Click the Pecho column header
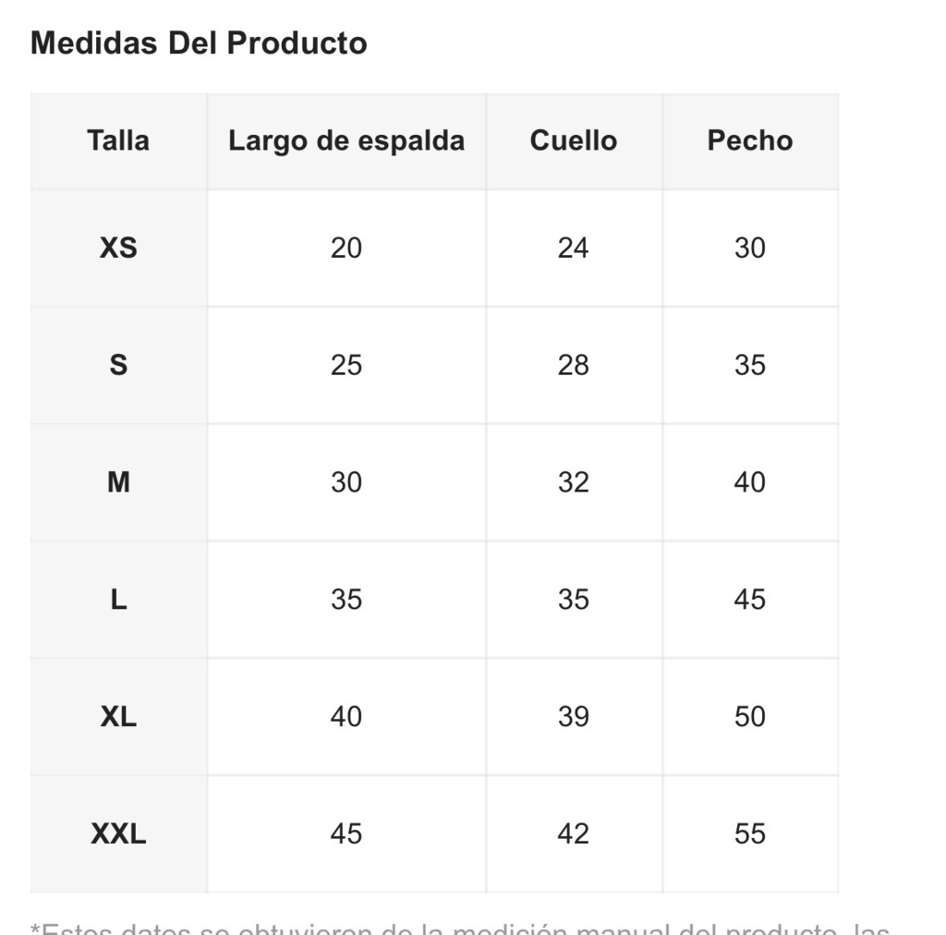Image resolution: width=946 pixels, height=935 pixels. (750, 140)
